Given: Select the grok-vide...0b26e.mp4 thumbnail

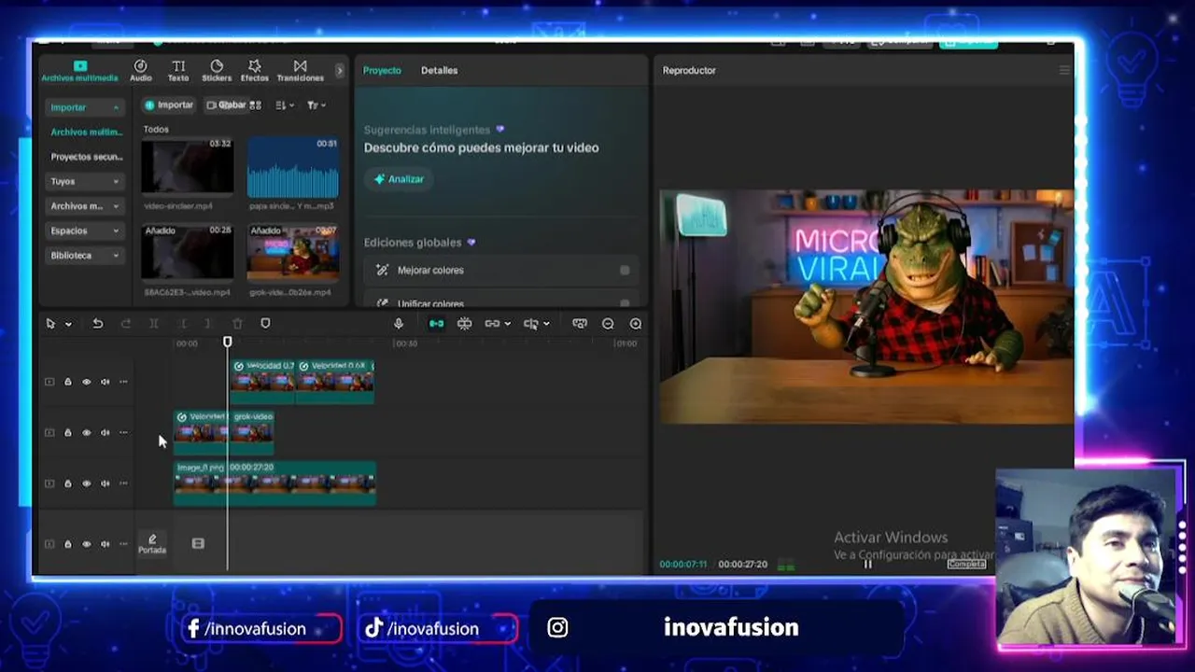Looking at the screenshot, I should (x=293, y=254).
